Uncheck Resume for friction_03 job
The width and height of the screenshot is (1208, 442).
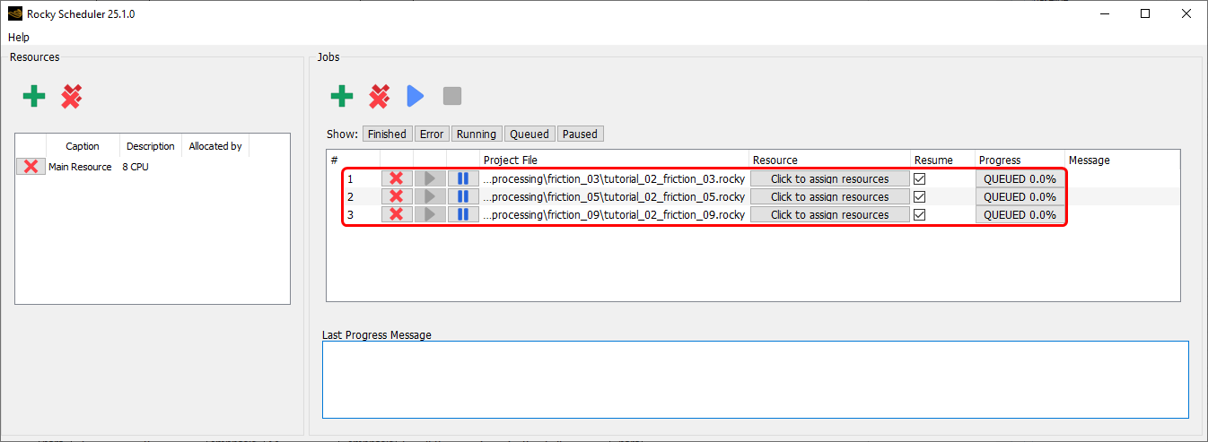(x=919, y=178)
